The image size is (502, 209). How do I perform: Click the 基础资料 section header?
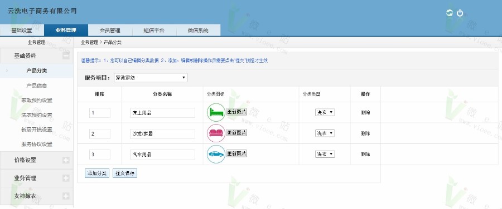coord(36,56)
